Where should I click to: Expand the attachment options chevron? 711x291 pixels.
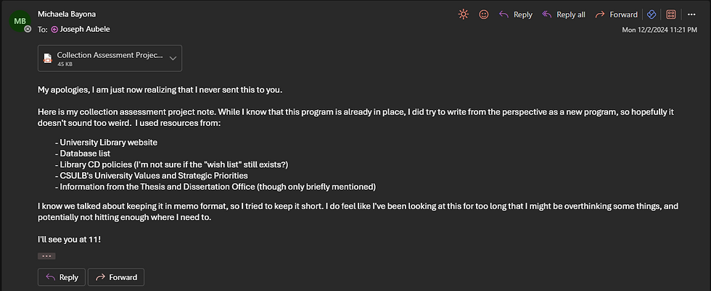(x=173, y=58)
